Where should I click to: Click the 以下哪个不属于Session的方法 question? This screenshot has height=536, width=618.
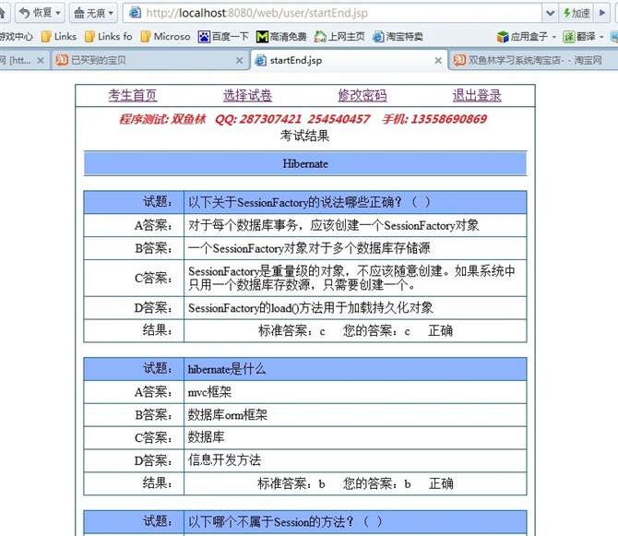point(285,522)
